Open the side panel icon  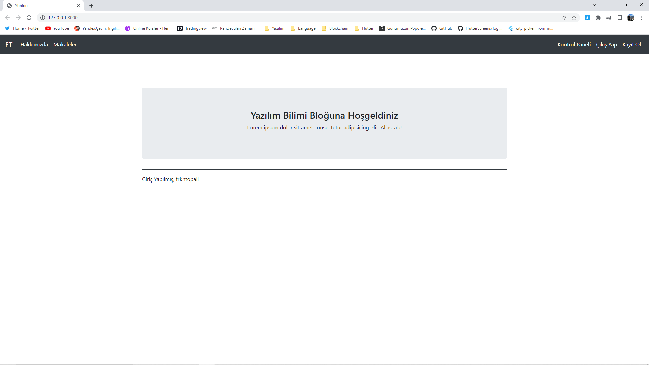pos(620,18)
